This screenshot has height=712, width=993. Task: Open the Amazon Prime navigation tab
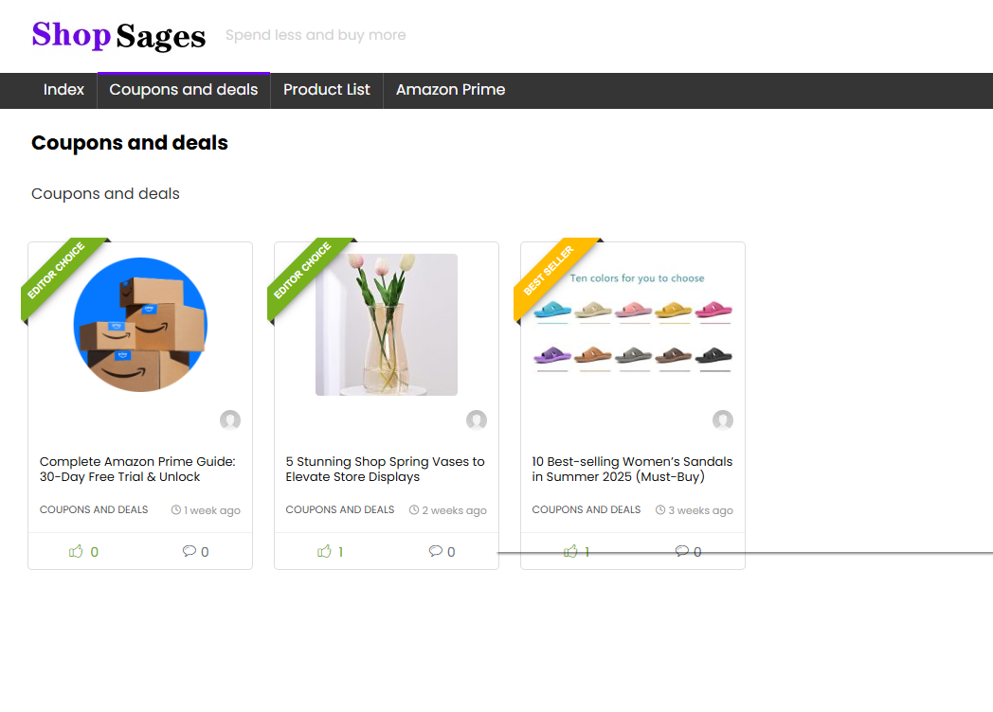coord(450,90)
